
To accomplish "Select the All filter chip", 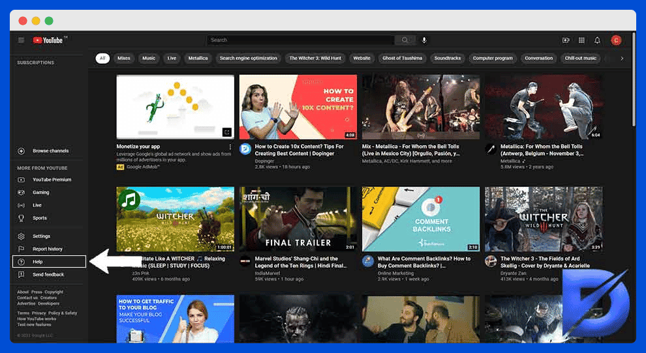I will [102, 59].
